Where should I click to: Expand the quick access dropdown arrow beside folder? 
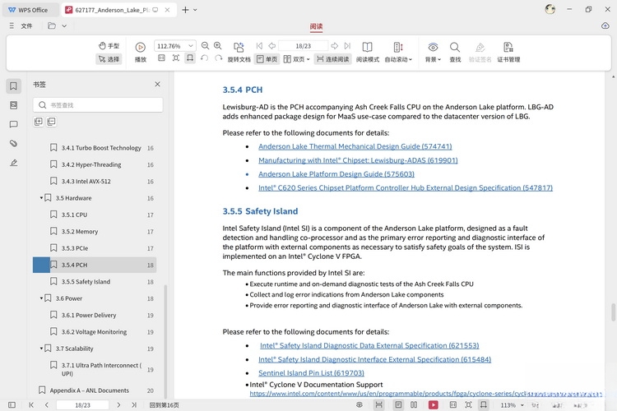point(64,26)
